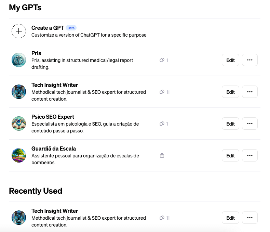Click the Pris avatar icon

(19, 60)
